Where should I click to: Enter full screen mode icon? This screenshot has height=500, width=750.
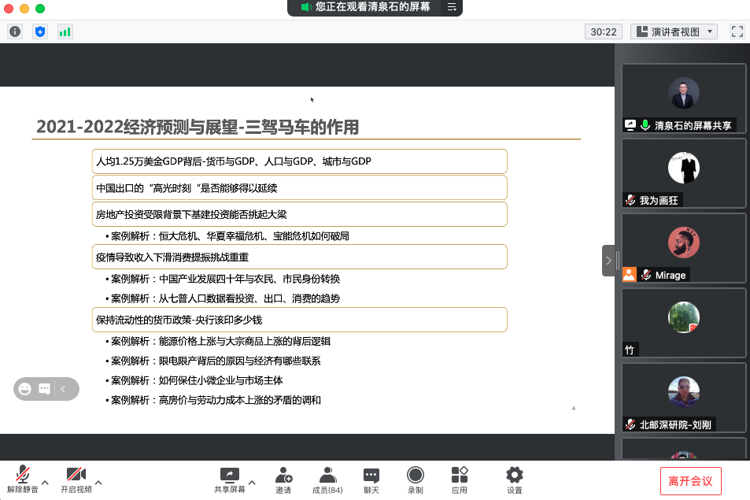point(737,31)
